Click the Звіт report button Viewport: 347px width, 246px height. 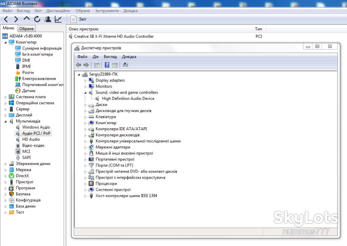click(79, 19)
